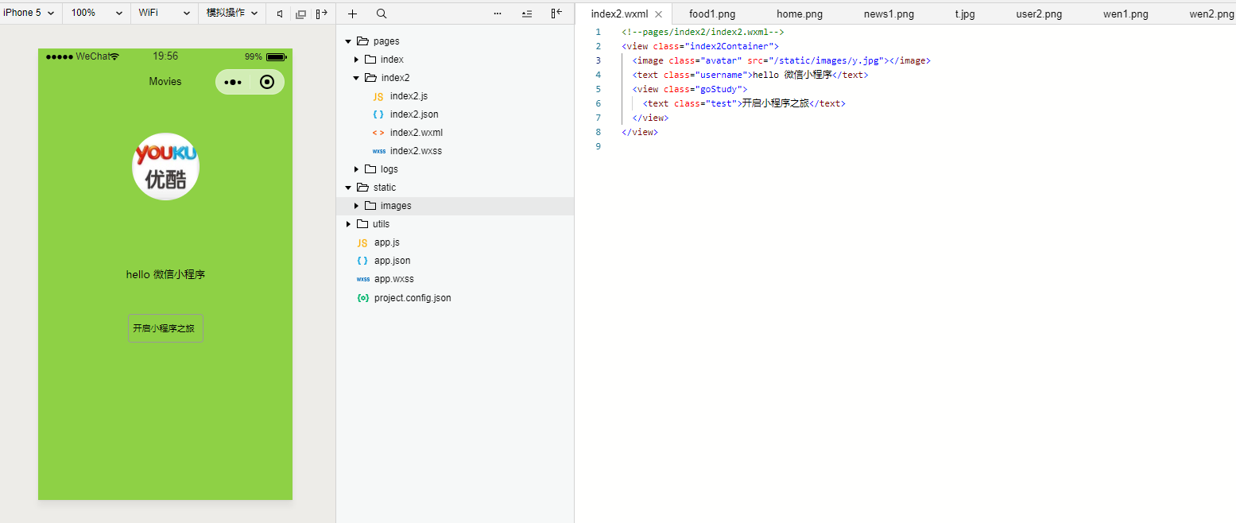Expand the logs folder
Screen dimensions: 1236x523
point(356,169)
